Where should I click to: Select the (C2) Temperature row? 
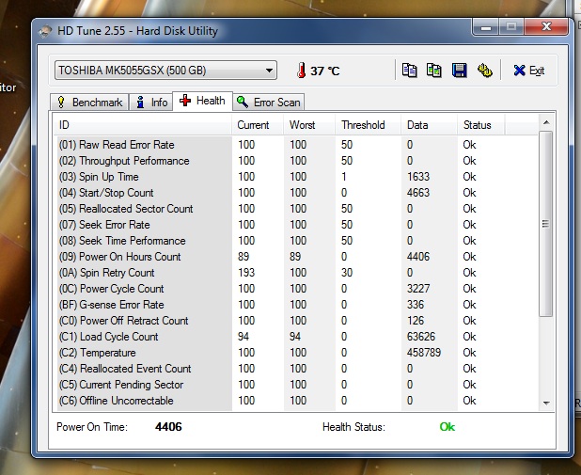coord(296,353)
